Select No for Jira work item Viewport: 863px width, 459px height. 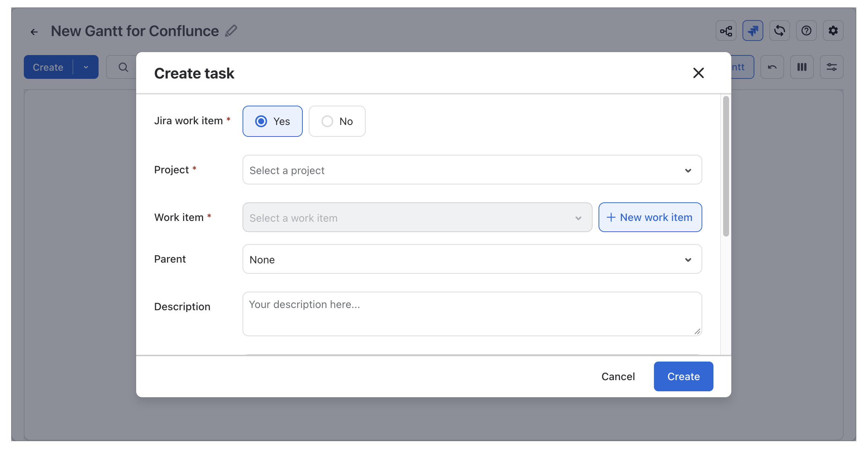pos(337,121)
